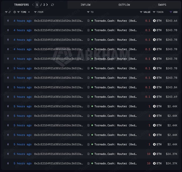Open ETH token label in $243.69 row
Screen dimensions: 182x172
159,97
